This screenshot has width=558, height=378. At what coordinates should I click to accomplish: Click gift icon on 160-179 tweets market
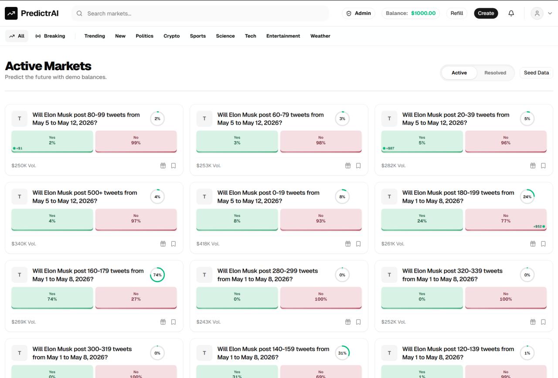click(163, 322)
